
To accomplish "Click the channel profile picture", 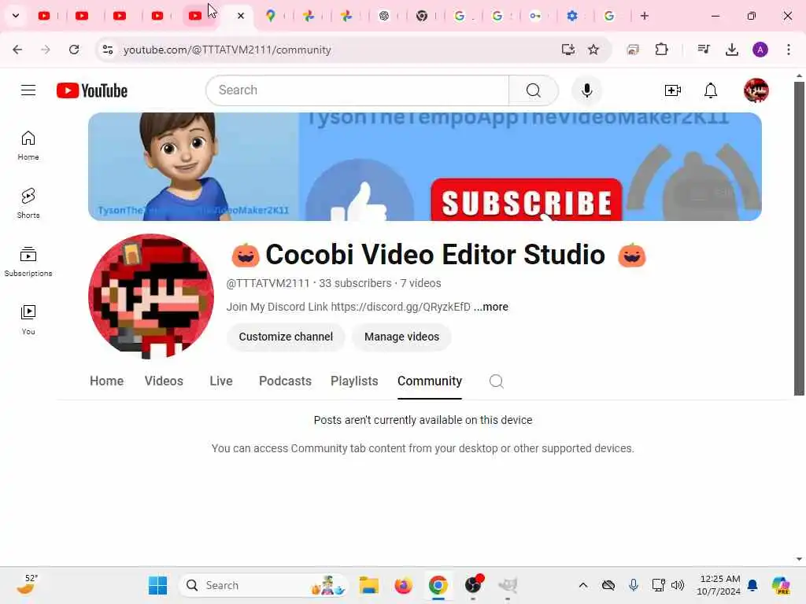I will 151,296.
